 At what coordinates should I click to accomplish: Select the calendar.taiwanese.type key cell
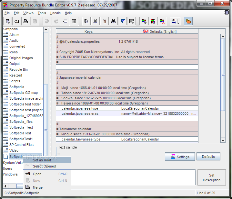tap(88, 139)
